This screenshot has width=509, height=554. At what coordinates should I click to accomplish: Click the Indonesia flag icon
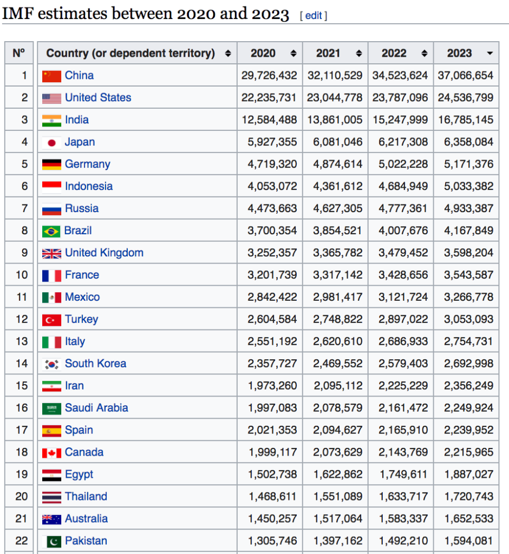click(51, 187)
